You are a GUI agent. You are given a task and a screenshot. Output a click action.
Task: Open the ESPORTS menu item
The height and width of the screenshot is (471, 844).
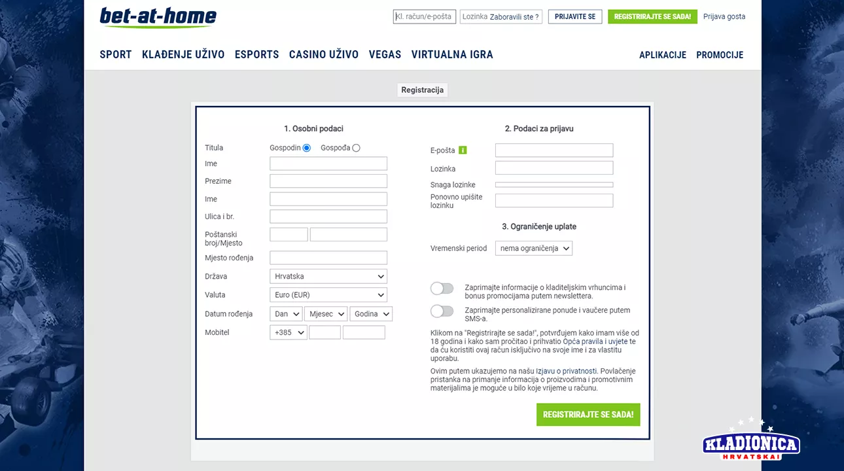tap(256, 54)
